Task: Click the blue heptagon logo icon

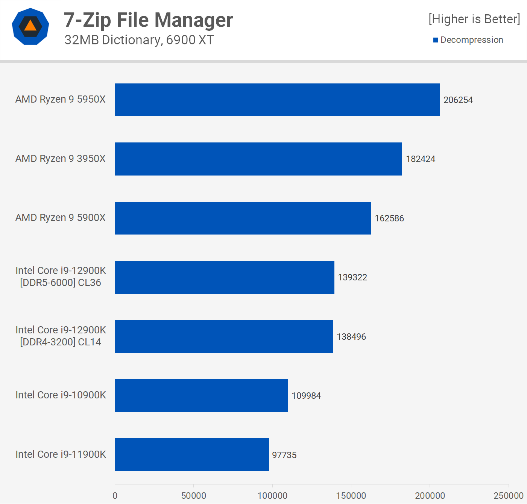Action: tap(30, 26)
